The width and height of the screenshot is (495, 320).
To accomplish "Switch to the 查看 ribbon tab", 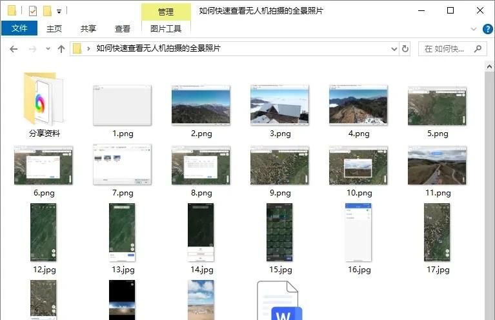I will [123, 29].
